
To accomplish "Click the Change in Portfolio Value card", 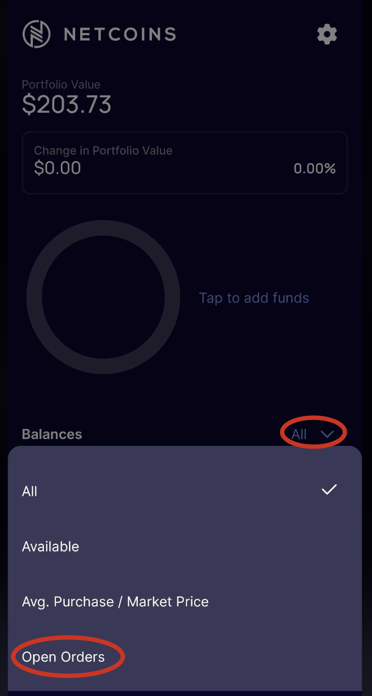I will pyautogui.click(x=184, y=162).
